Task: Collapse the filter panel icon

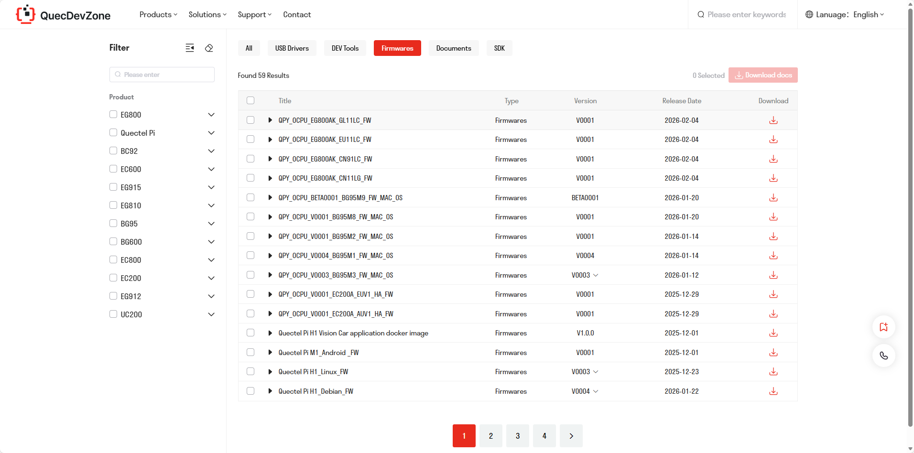Action: [x=190, y=48]
